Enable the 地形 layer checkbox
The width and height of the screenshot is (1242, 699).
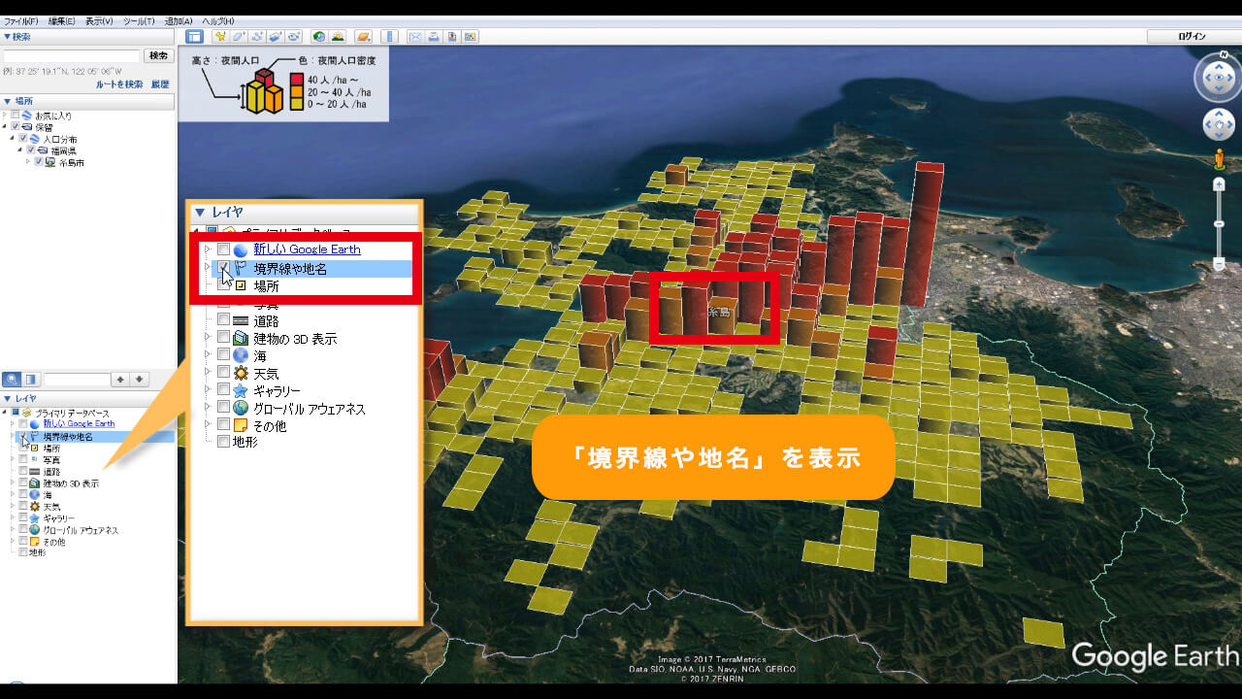pos(23,552)
